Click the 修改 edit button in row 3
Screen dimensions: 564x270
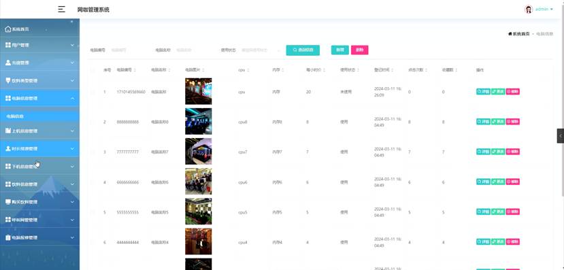pyautogui.click(x=498, y=152)
